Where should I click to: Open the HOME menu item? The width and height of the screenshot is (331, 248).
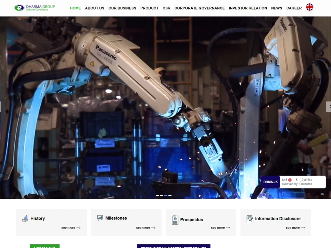pos(75,8)
